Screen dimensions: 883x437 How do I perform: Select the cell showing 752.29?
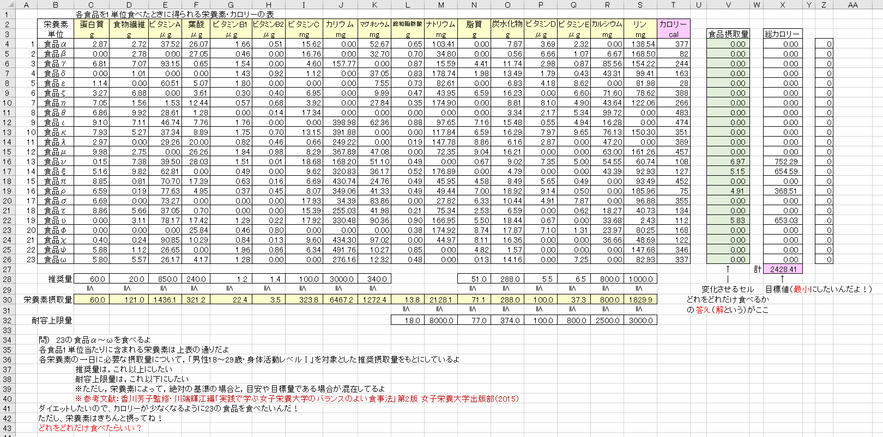783,162
